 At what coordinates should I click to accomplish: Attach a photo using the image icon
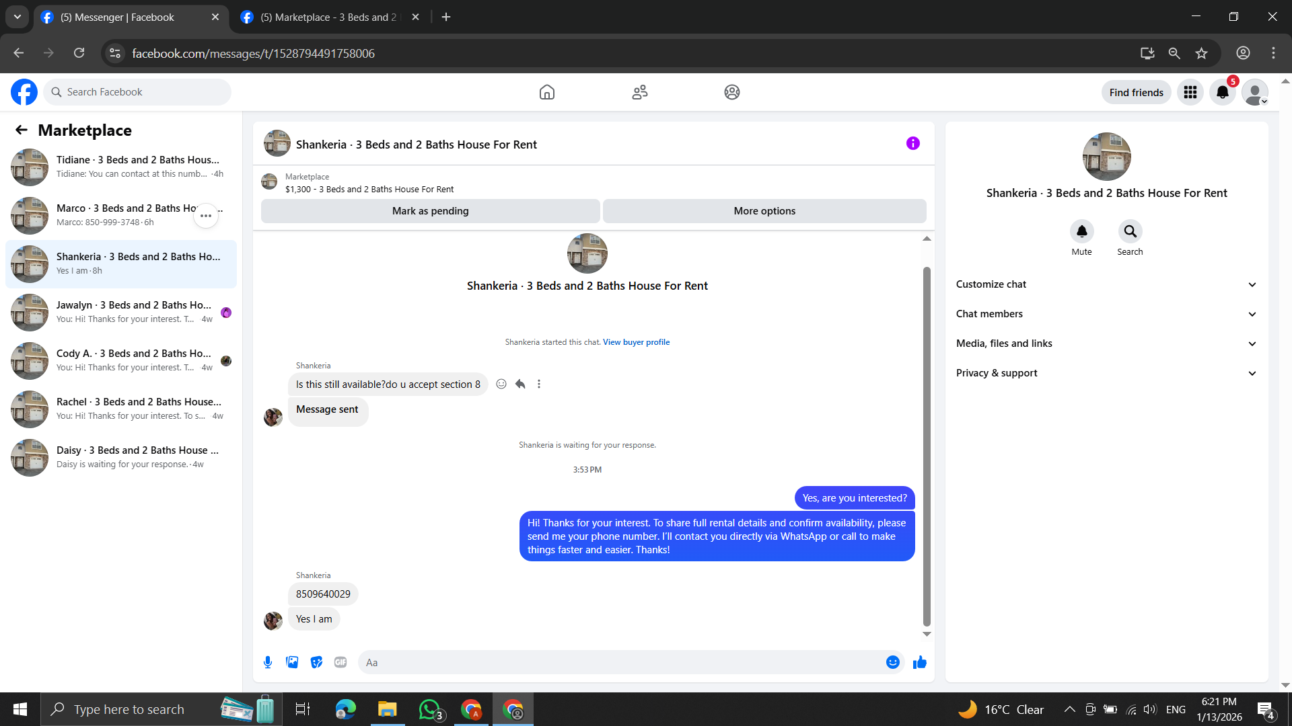(x=292, y=662)
